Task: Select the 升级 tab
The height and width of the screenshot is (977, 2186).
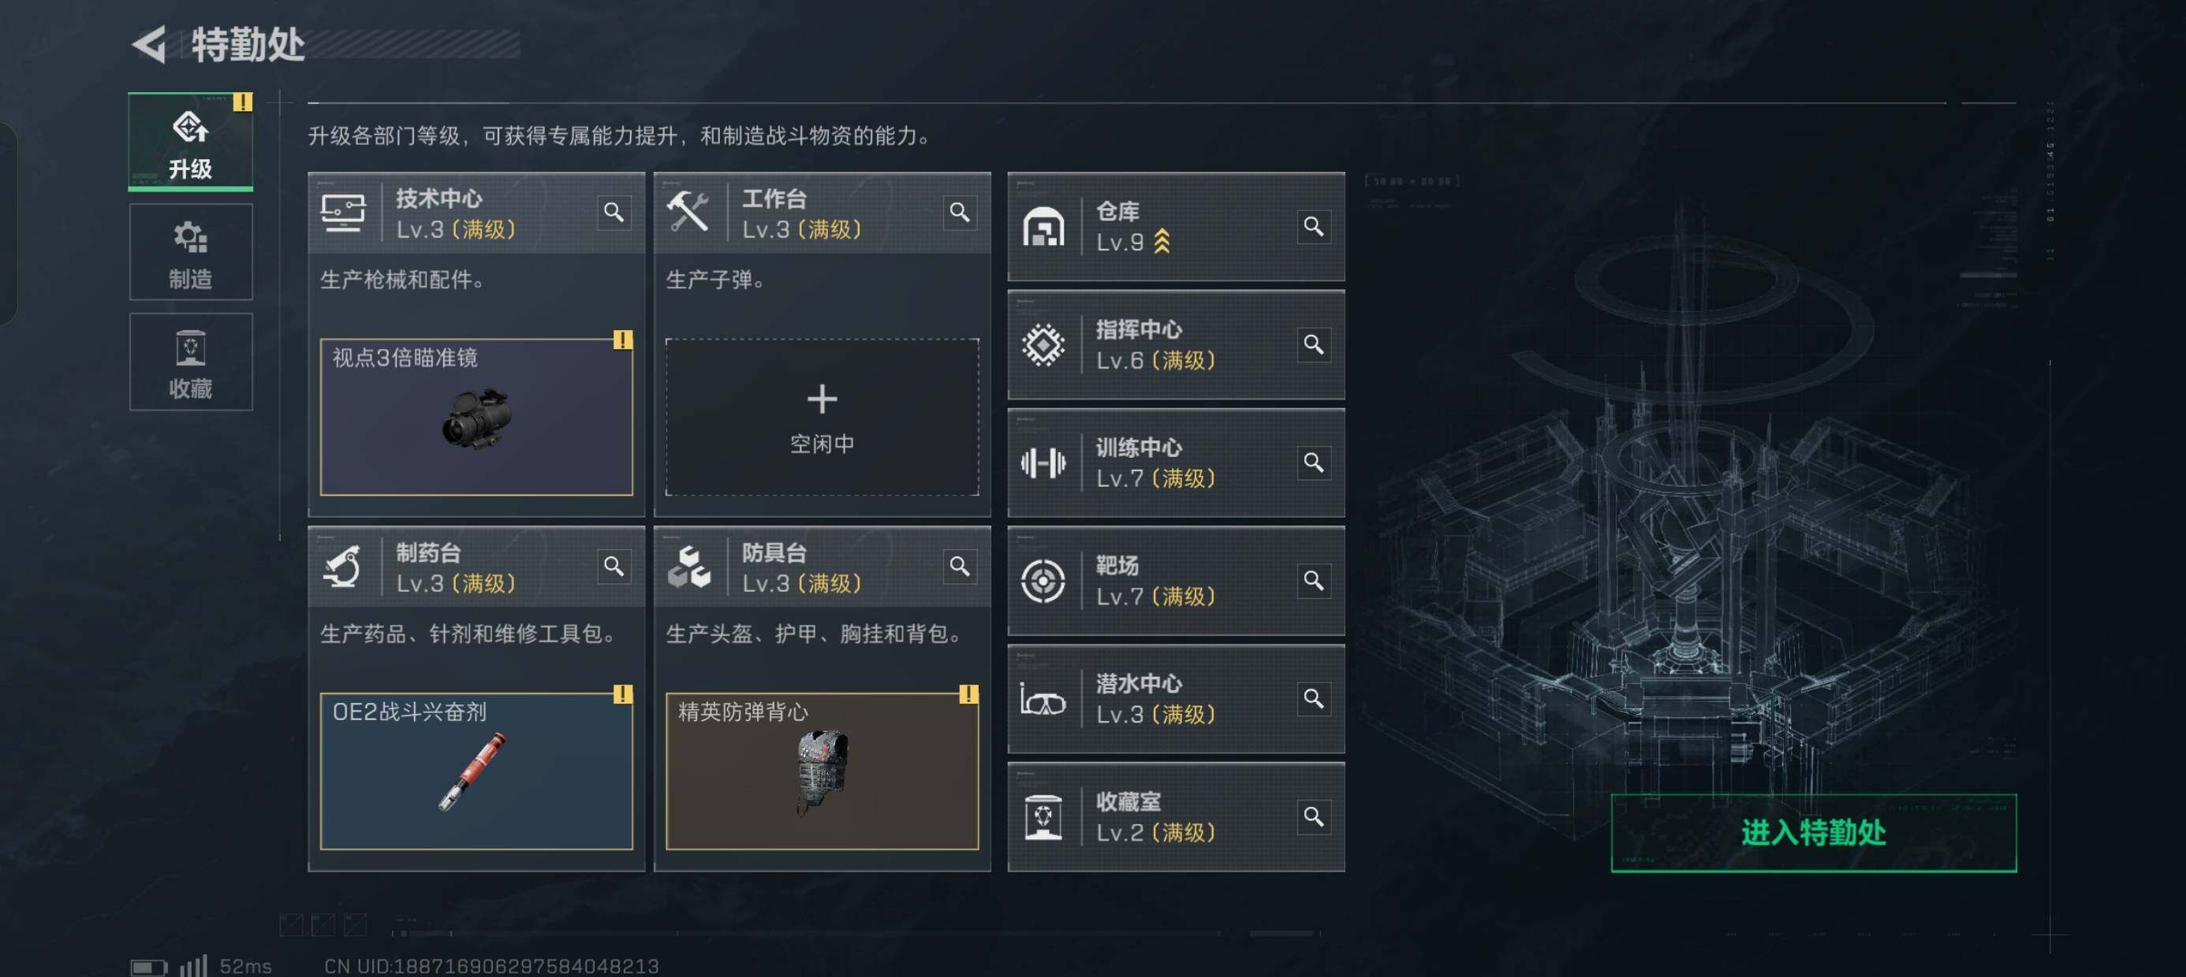Action: pyautogui.click(x=190, y=142)
